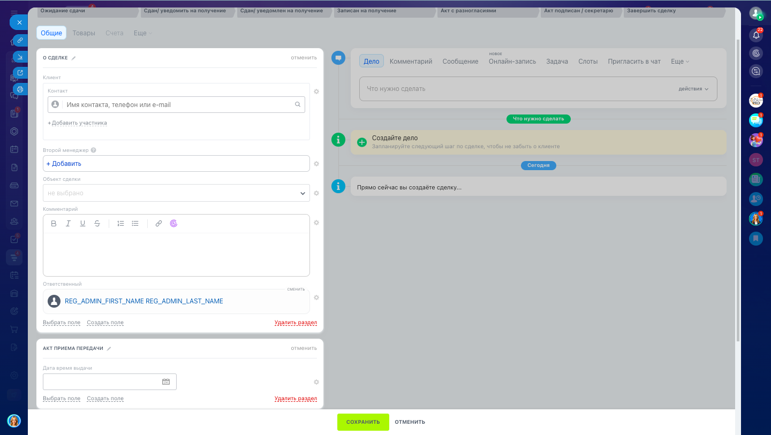Viewport: 771px width, 435px height.
Task: Apply bold formatting in the comment editor
Action: pos(54,224)
